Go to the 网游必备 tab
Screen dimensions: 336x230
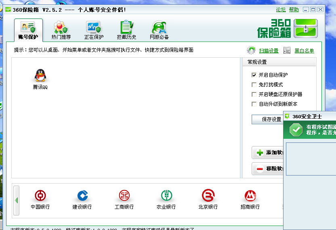point(159,30)
